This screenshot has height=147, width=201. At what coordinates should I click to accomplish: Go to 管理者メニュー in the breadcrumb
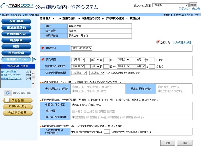pyautogui.click(x=48, y=18)
